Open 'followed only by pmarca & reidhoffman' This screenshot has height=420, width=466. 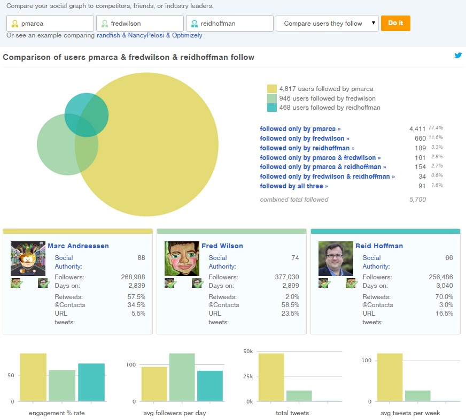323,166
